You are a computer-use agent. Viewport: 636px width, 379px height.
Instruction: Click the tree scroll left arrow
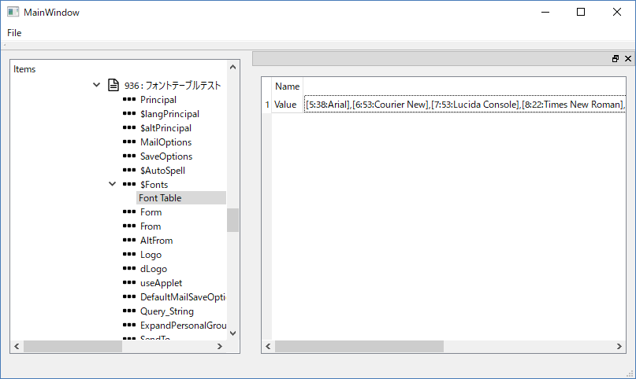click(17, 346)
